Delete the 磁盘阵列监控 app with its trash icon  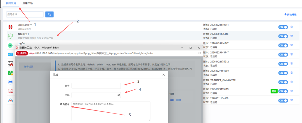pyautogui.click(x=291, y=27)
